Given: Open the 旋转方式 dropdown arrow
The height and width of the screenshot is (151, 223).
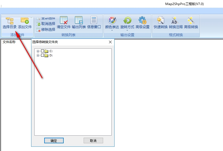Looking at the screenshot, I should (x=127, y=30).
